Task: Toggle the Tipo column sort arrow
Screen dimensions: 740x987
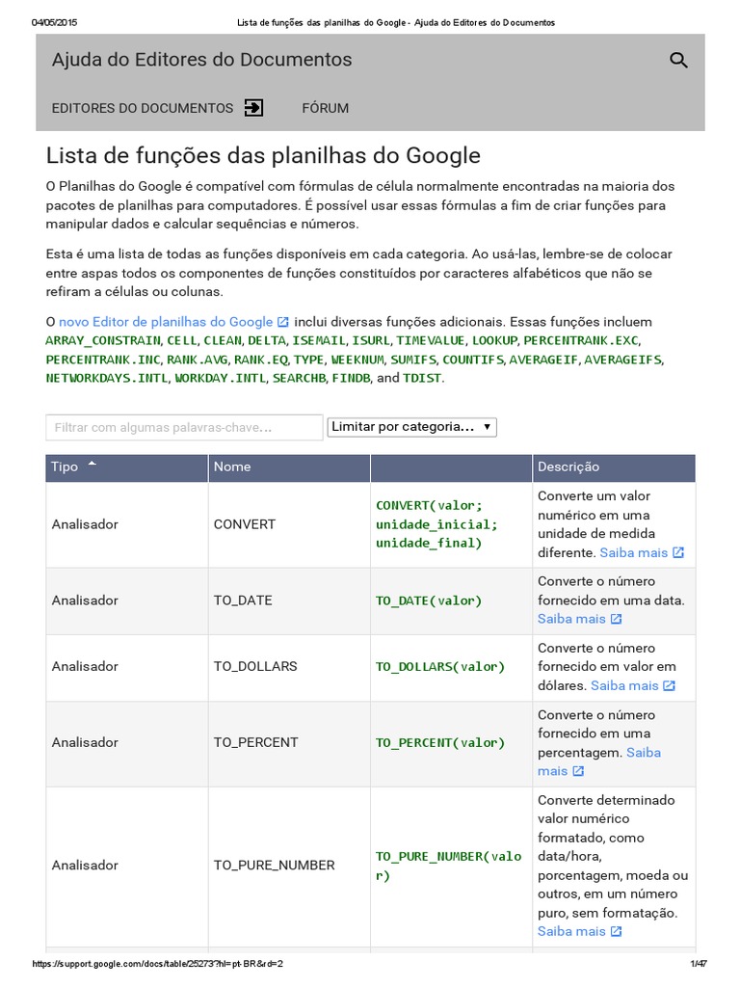Action: 92,464
